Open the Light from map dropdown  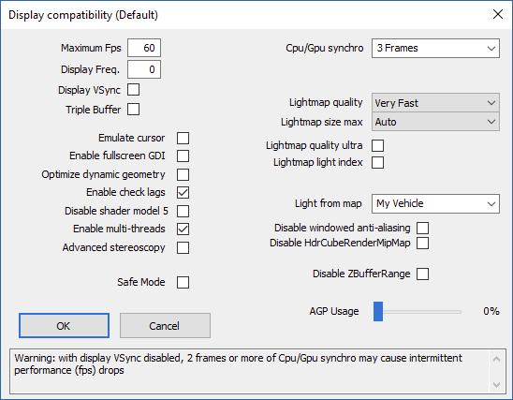[x=435, y=203]
